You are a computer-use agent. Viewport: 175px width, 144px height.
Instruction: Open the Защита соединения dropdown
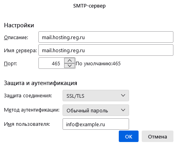pos(96,96)
